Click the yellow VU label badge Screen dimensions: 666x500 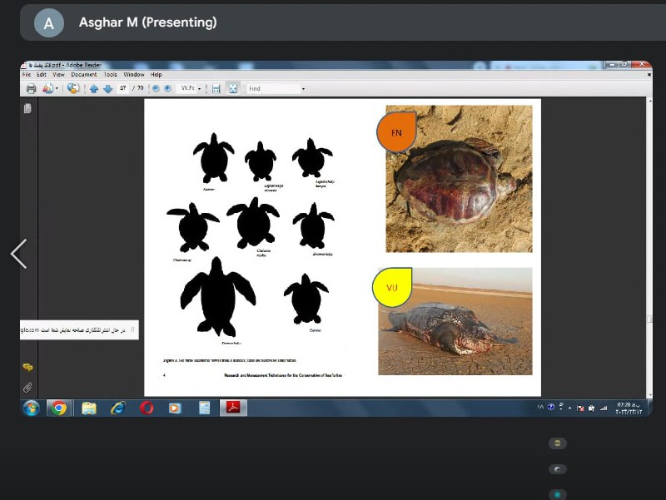[x=392, y=287]
